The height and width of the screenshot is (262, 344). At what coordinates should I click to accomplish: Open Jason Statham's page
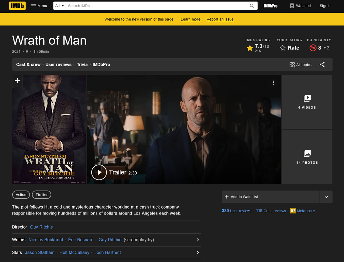tap(40, 253)
